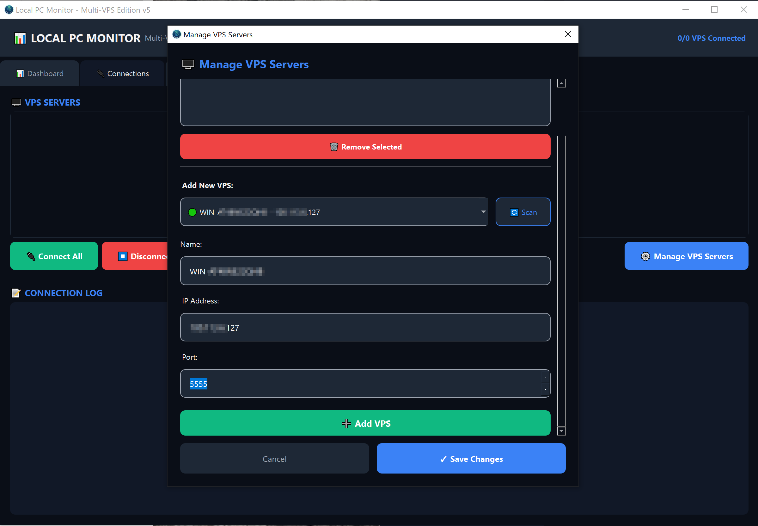Viewport: 758px width, 526px height.
Task: Click the plus icon on Add VPS
Action: [346, 424]
